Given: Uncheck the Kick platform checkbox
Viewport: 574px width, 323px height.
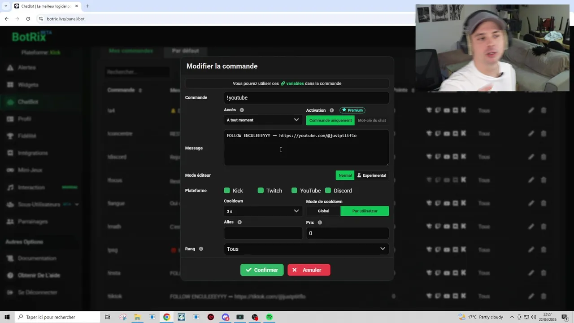Looking at the screenshot, I should (227, 191).
